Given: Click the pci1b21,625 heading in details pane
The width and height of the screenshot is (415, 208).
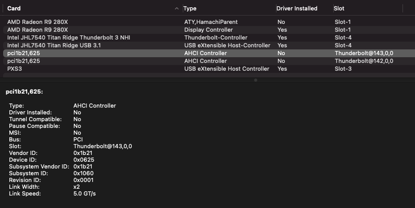Looking at the screenshot, I should [x=24, y=92].
